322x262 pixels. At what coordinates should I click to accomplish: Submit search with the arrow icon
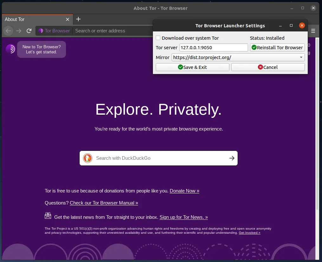tap(232, 158)
